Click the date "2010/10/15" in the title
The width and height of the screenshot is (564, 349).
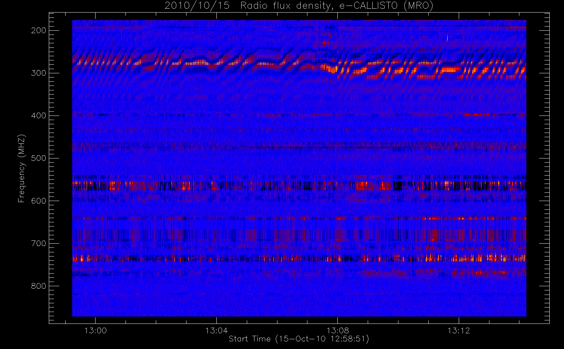point(197,6)
